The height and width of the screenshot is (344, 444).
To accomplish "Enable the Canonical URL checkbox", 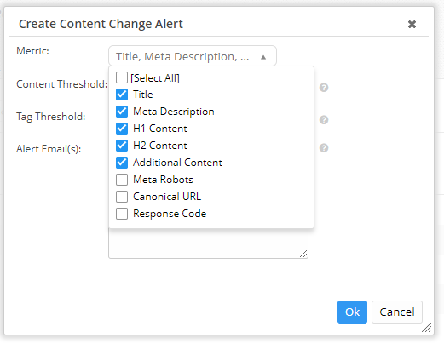I will tap(122, 197).
